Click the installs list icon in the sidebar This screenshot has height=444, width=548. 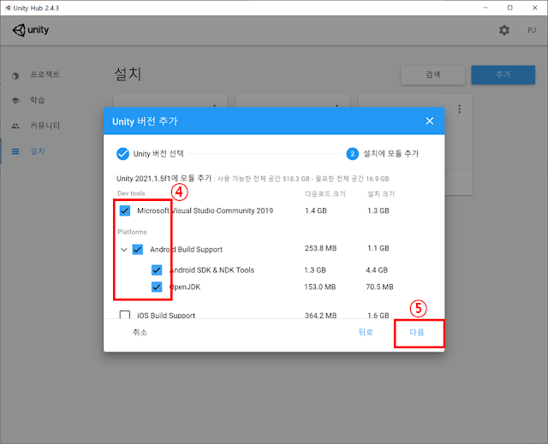(15, 151)
